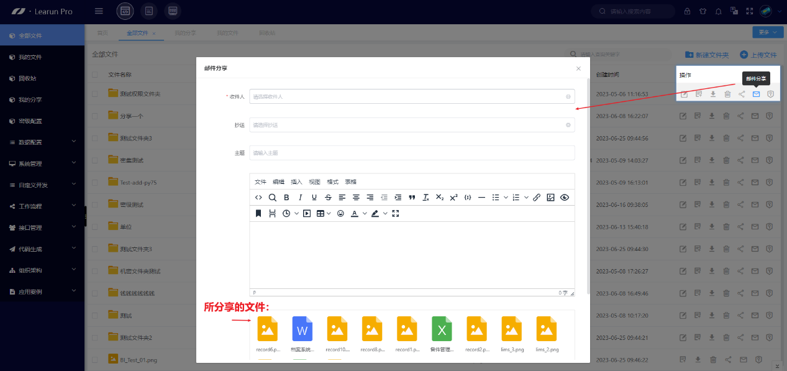The height and width of the screenshot is (371, 787).
Task: Open the 更多 dropdown button
Action: 768,32
